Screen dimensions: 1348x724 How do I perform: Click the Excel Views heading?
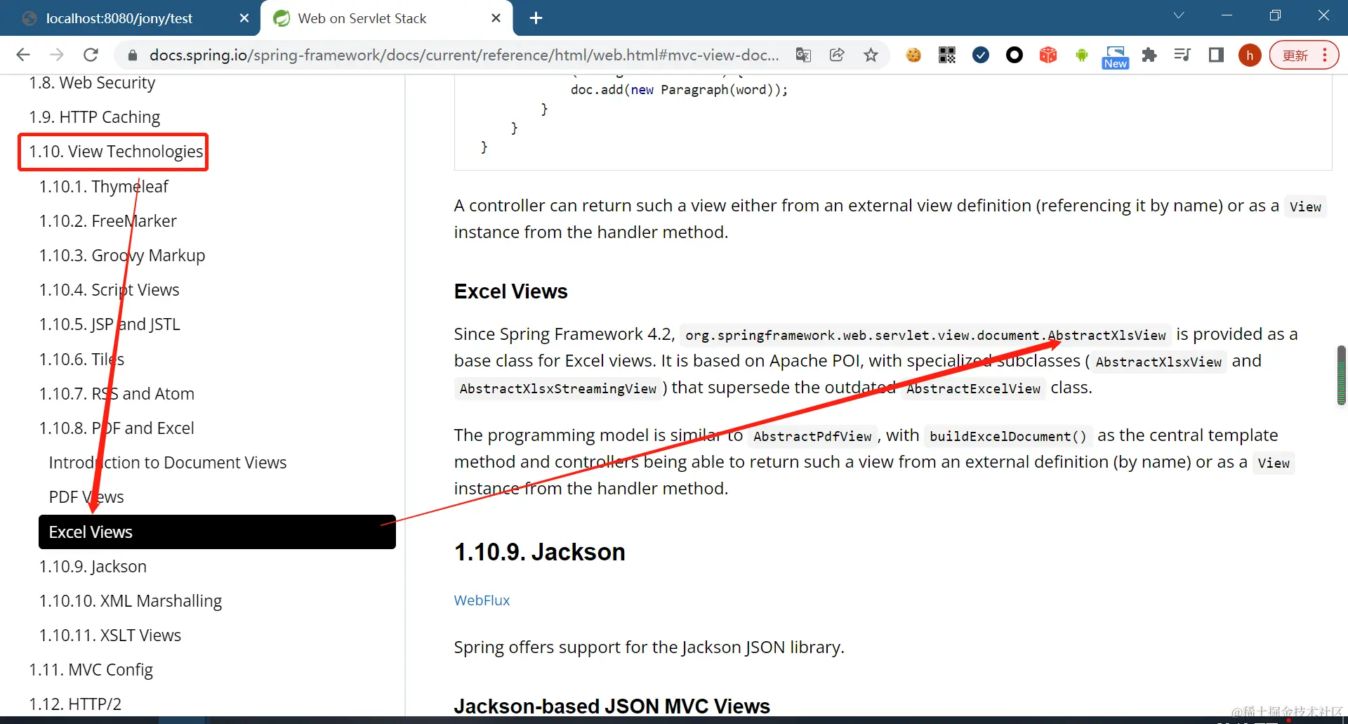[x=510, y=291]
